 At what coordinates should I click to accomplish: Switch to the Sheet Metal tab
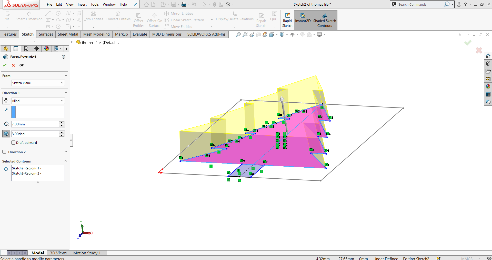coord(68,34)
